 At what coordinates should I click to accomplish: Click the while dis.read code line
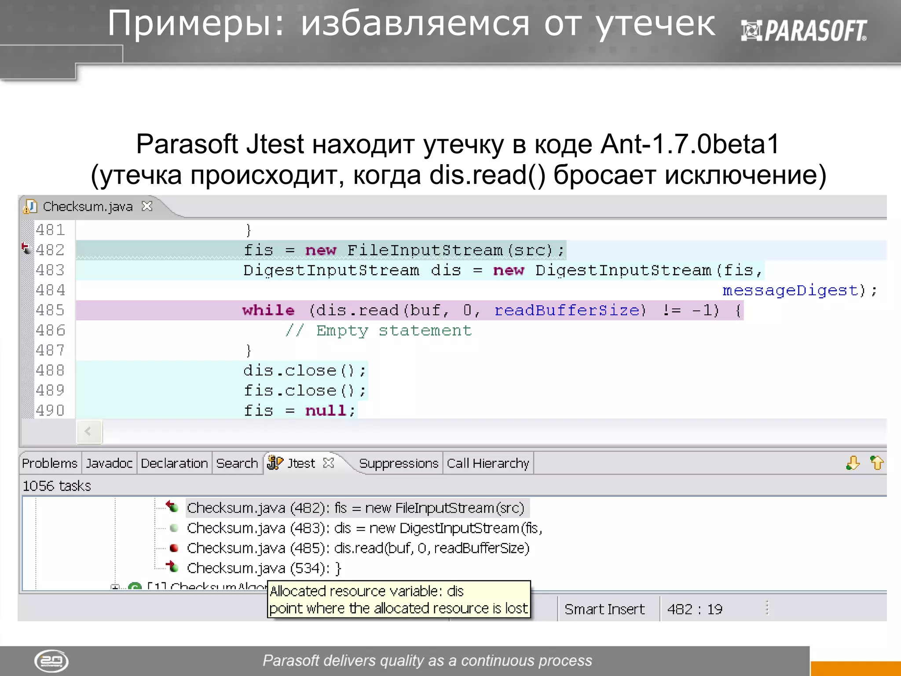coord(493,310)
